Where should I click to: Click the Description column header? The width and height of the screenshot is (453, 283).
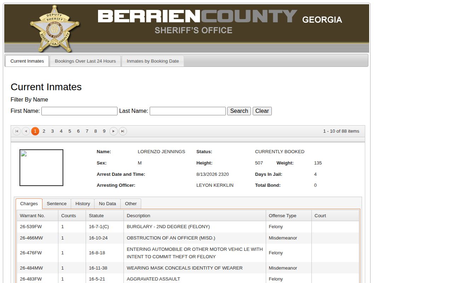[195, 216]
